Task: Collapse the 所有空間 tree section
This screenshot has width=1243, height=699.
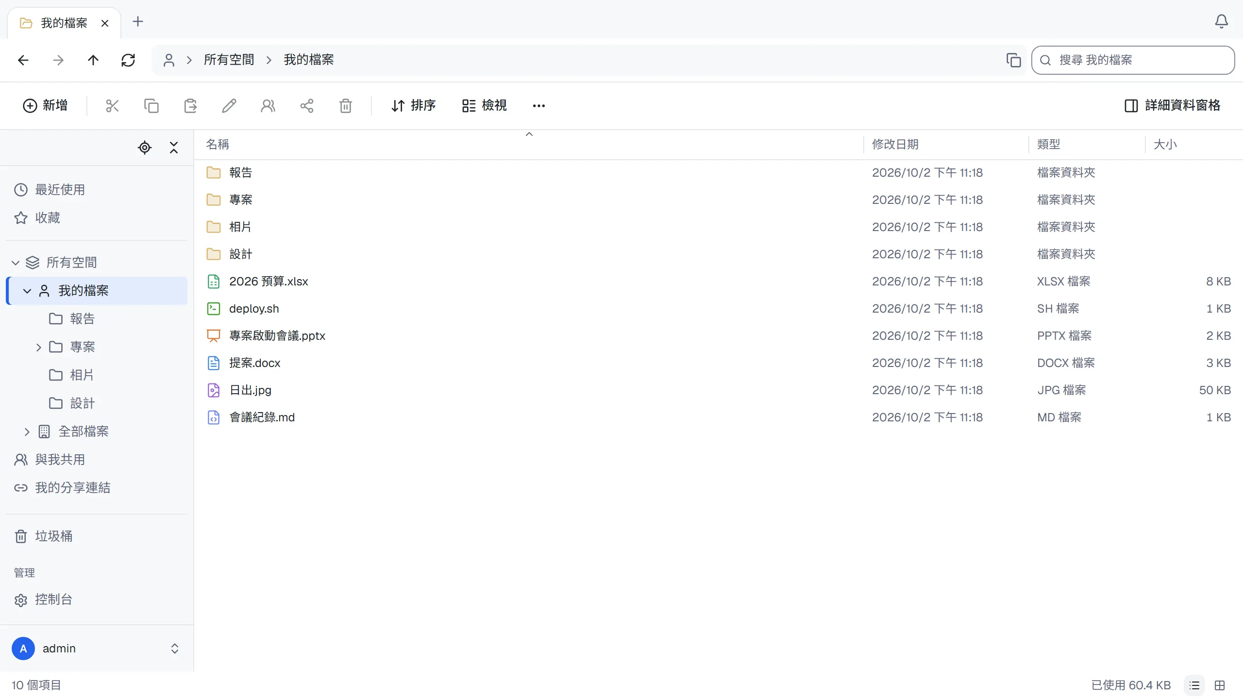Action: click(16, 263)
